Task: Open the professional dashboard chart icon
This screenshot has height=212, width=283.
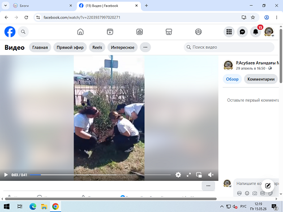Action: pos(139,32)
